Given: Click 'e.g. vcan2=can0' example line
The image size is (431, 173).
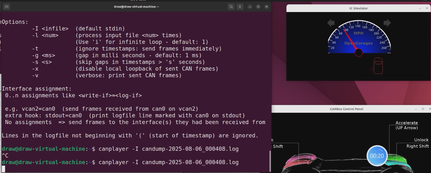Looking at the screenshot, I should [102, 109].
